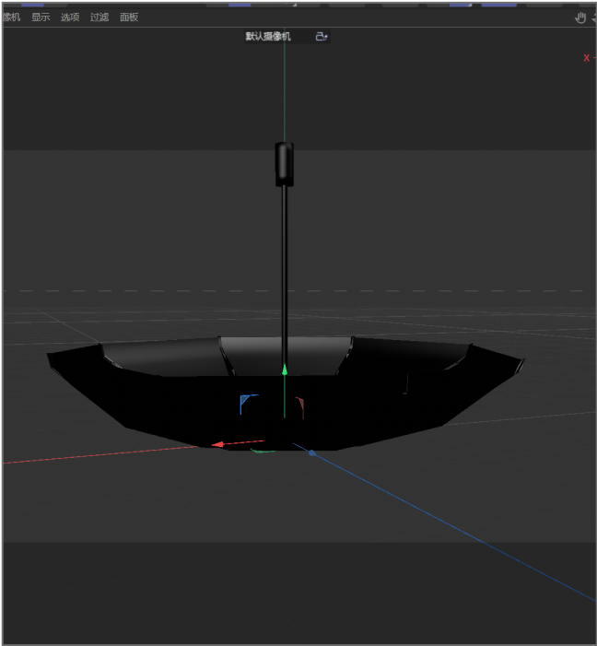Click the red X axis indicator label

[x=586, y=58]
